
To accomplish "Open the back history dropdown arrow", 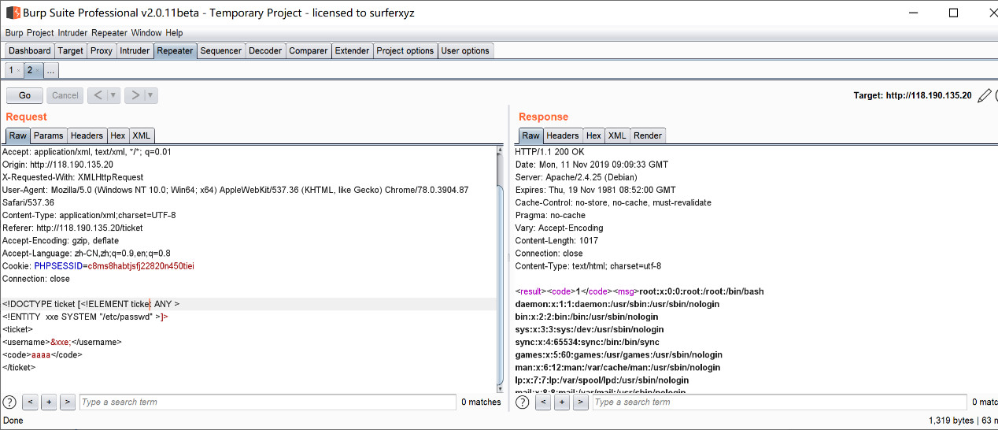I will click(113, 95).
